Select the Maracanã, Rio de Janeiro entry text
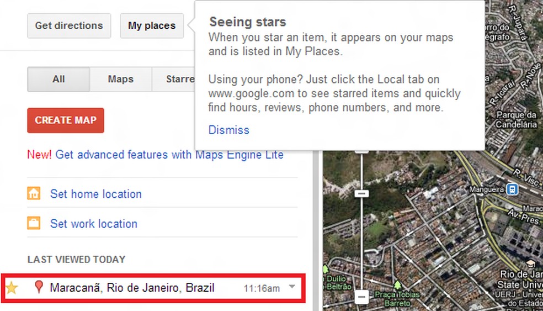Viewport: 543px width, 311px height. tap(132, 287)
